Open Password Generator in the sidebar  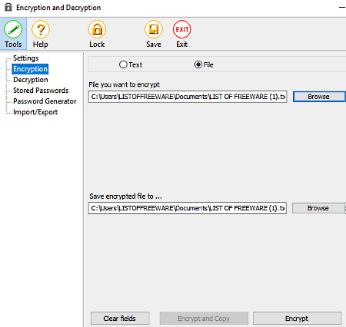(45, 101)
